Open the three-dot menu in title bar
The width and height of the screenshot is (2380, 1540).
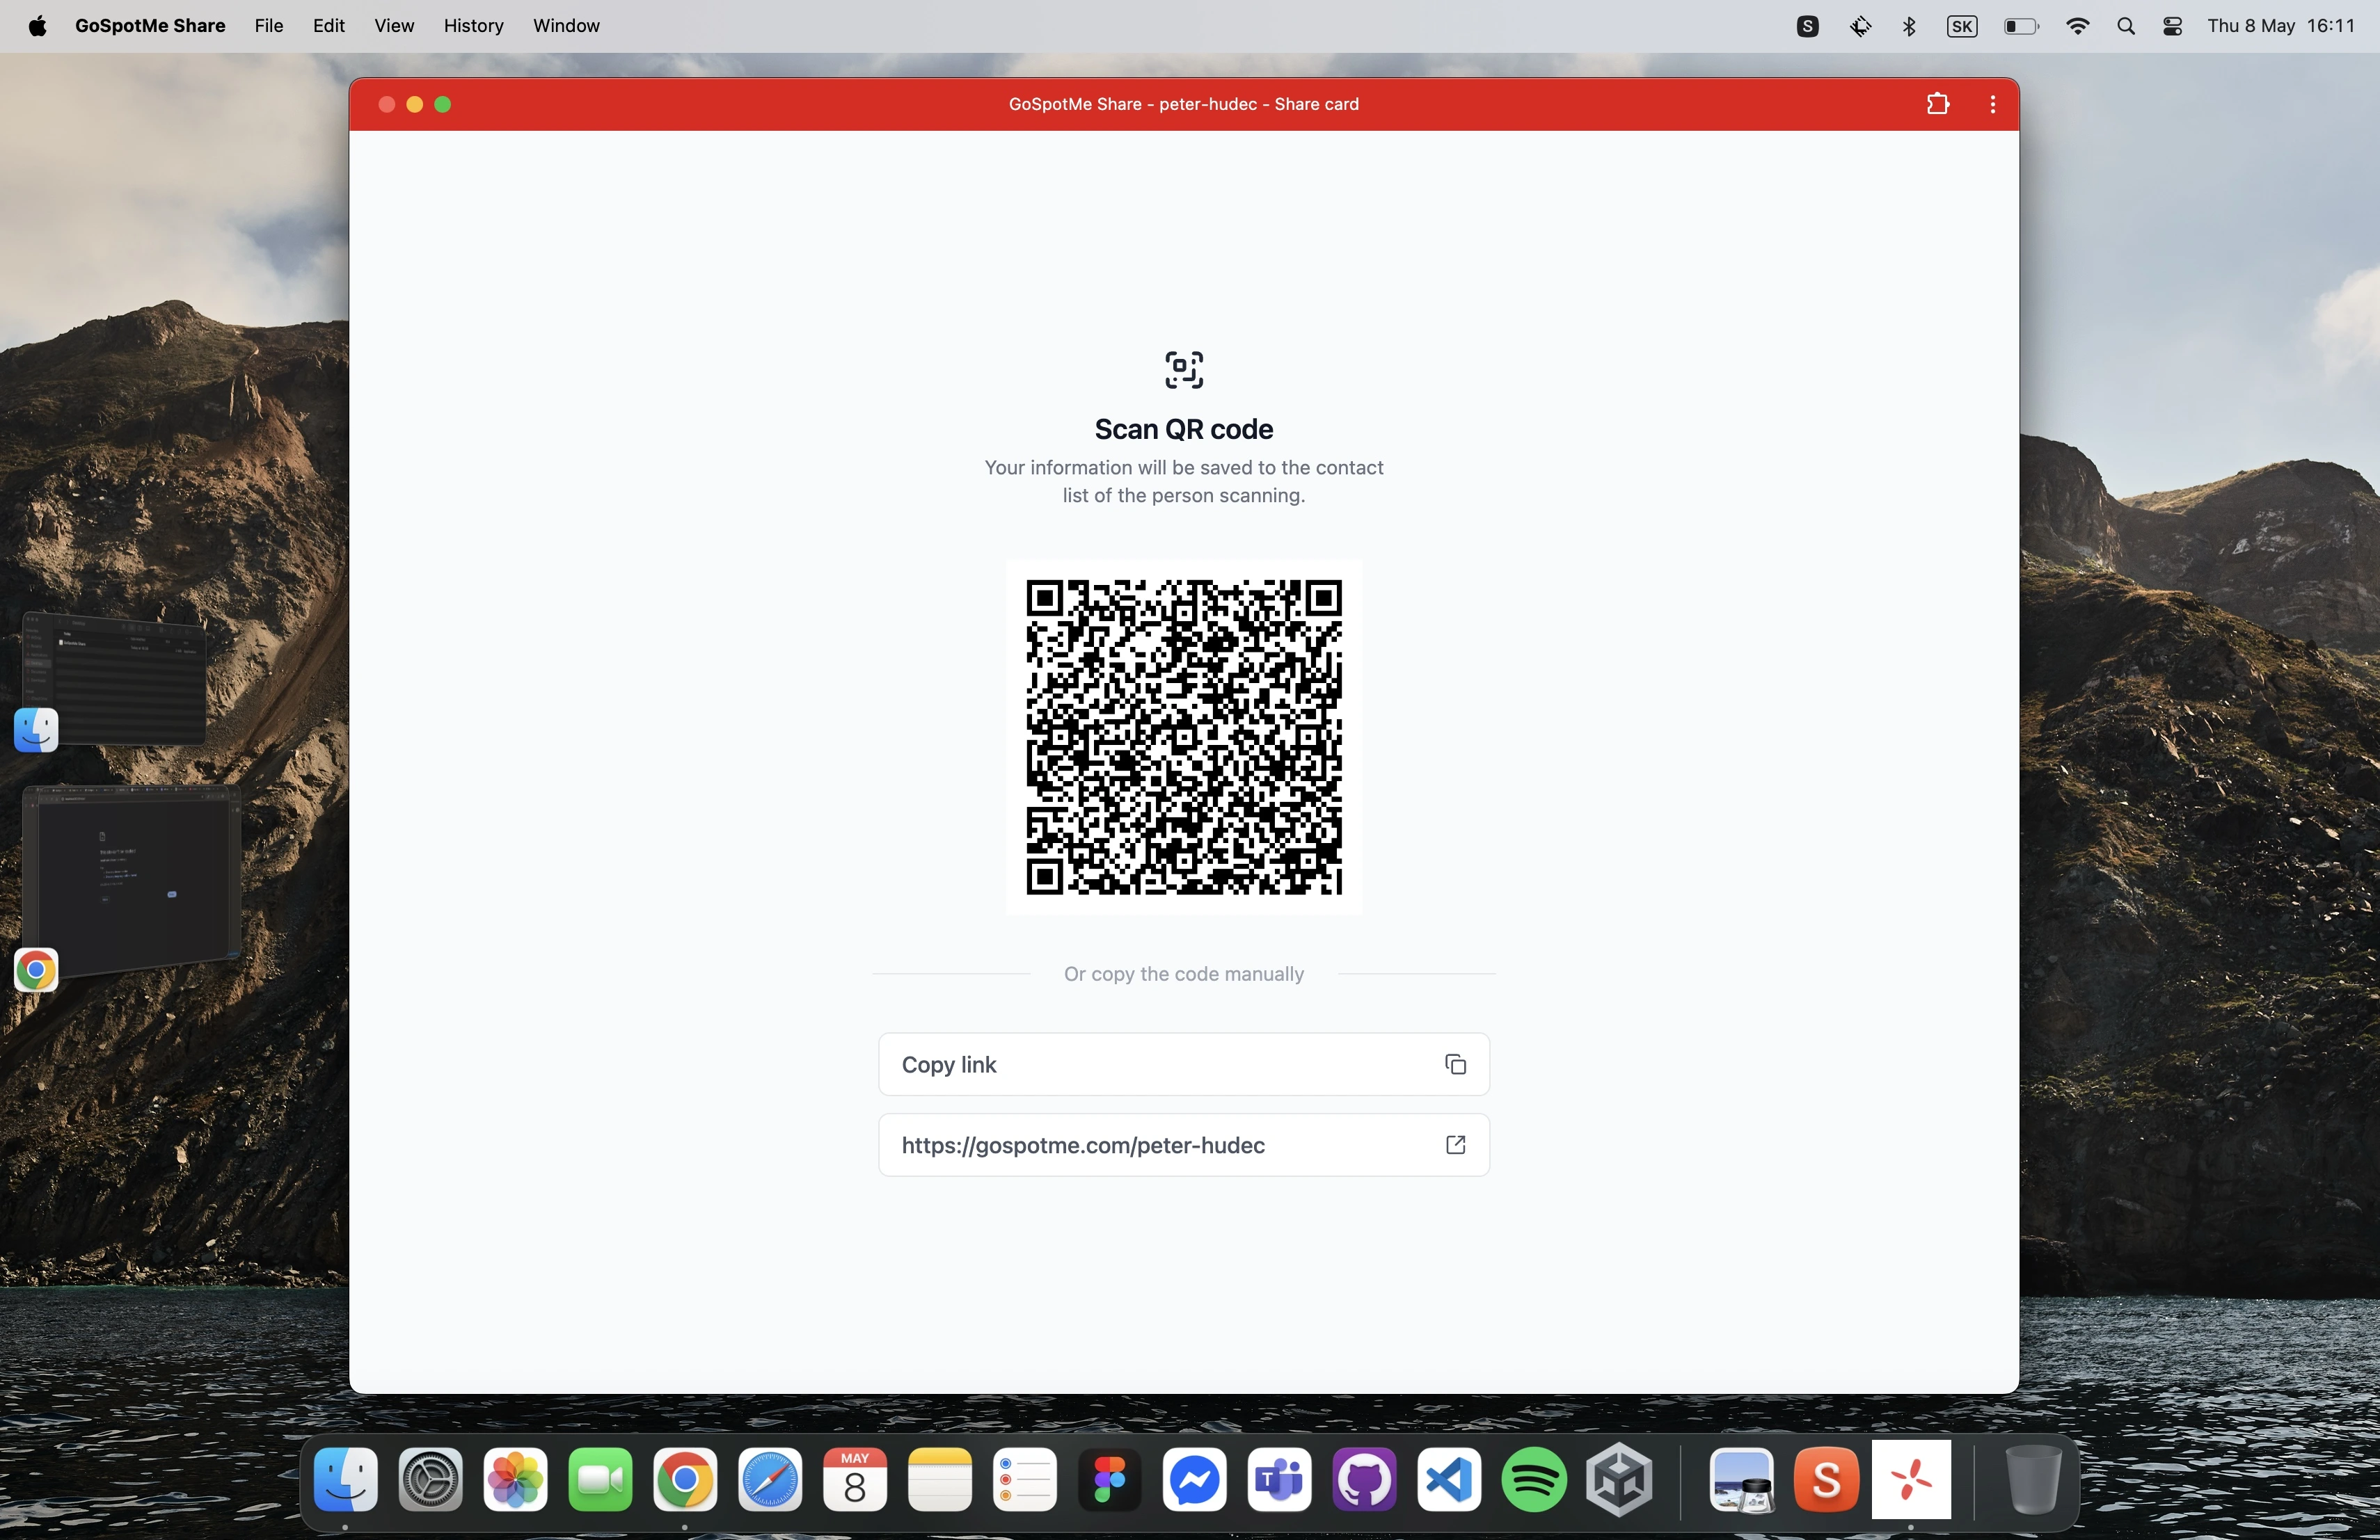1992,104
